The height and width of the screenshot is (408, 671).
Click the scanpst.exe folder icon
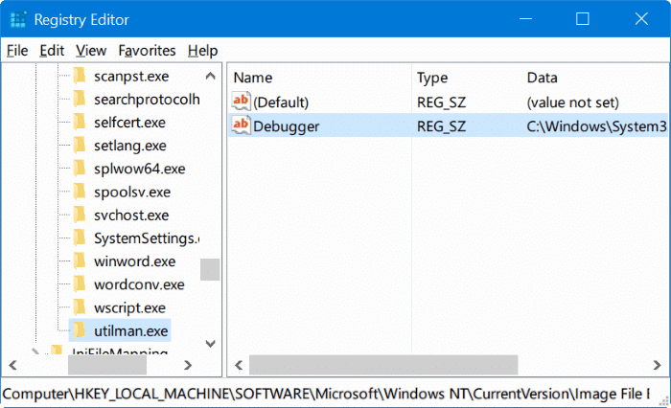point(80,76)
